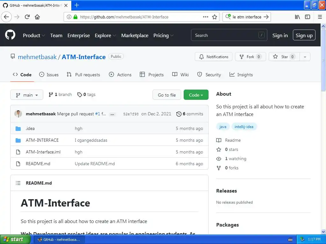Open the green Code dropdown button
This screenshot has height=244, width=326.
pos(196,95)
